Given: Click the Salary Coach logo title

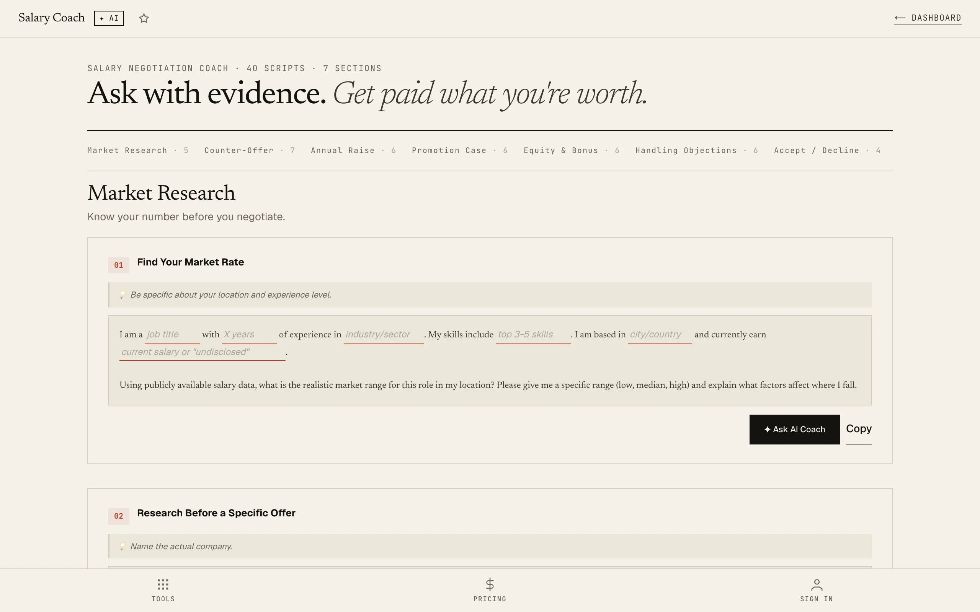Looking at the screenshot, I should (51, 18).
